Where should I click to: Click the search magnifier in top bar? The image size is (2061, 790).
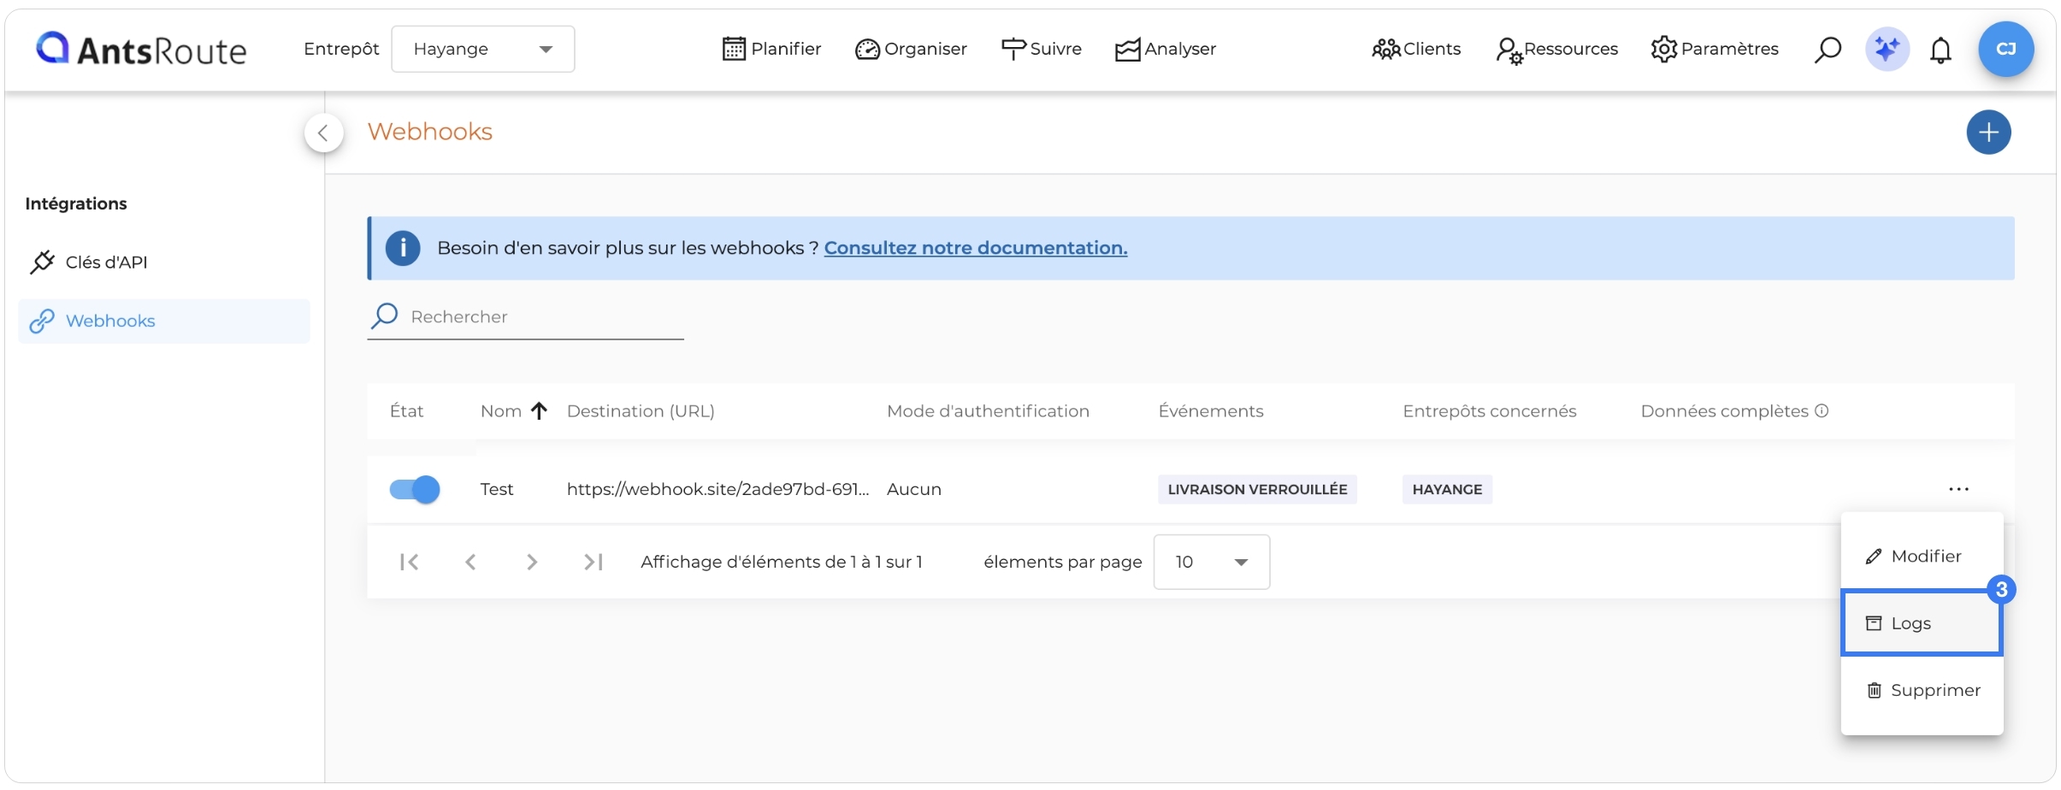coord(1828,50)
